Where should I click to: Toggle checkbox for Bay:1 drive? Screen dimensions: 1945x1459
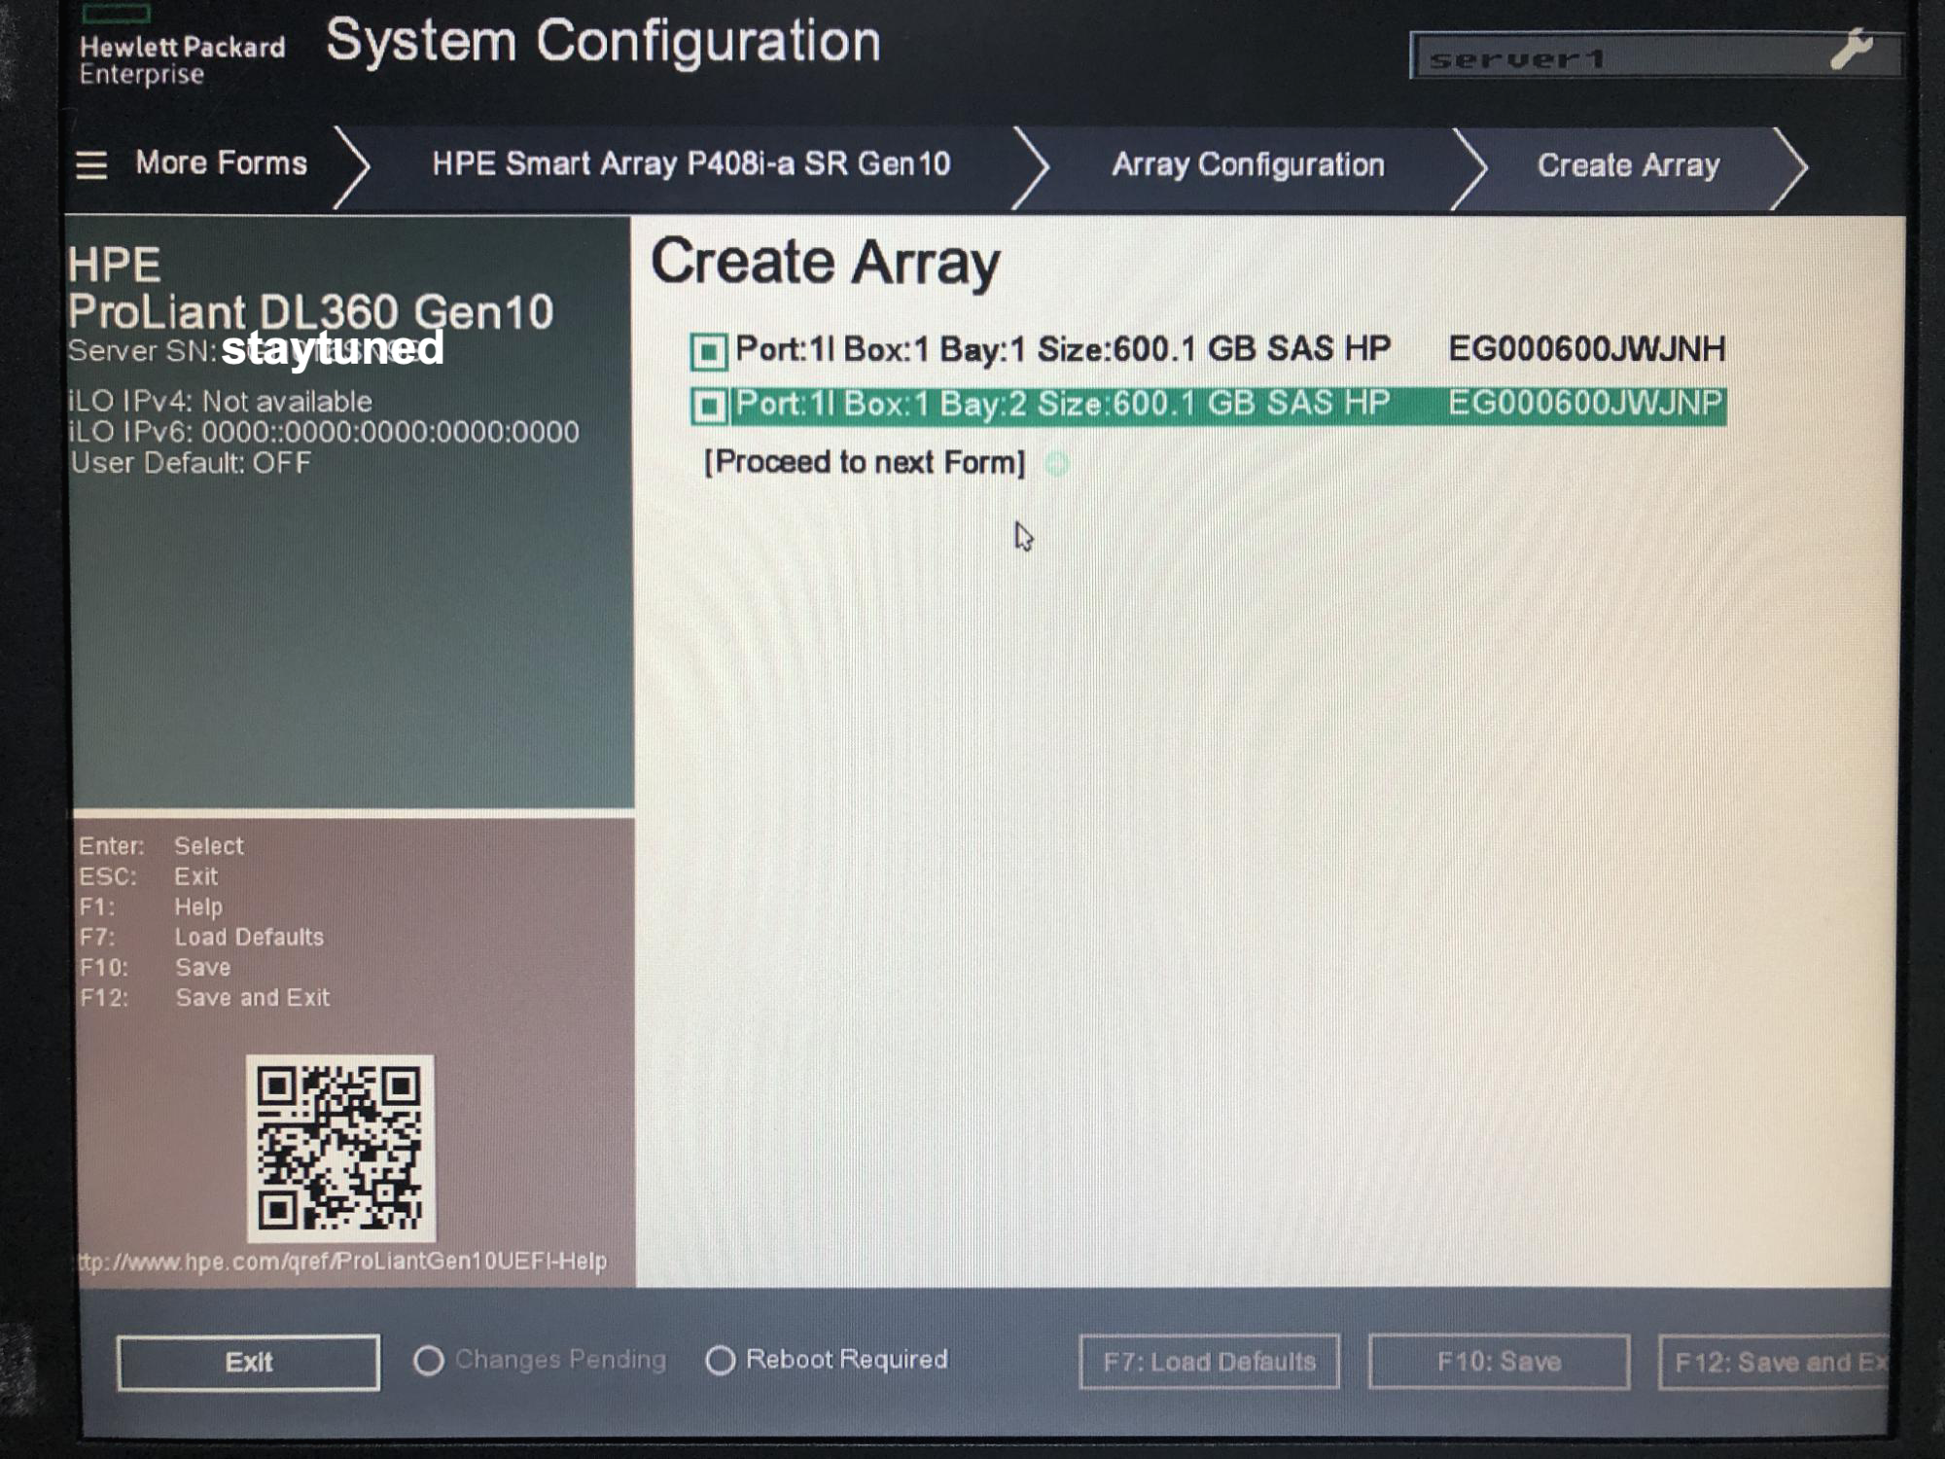[709, 351]
